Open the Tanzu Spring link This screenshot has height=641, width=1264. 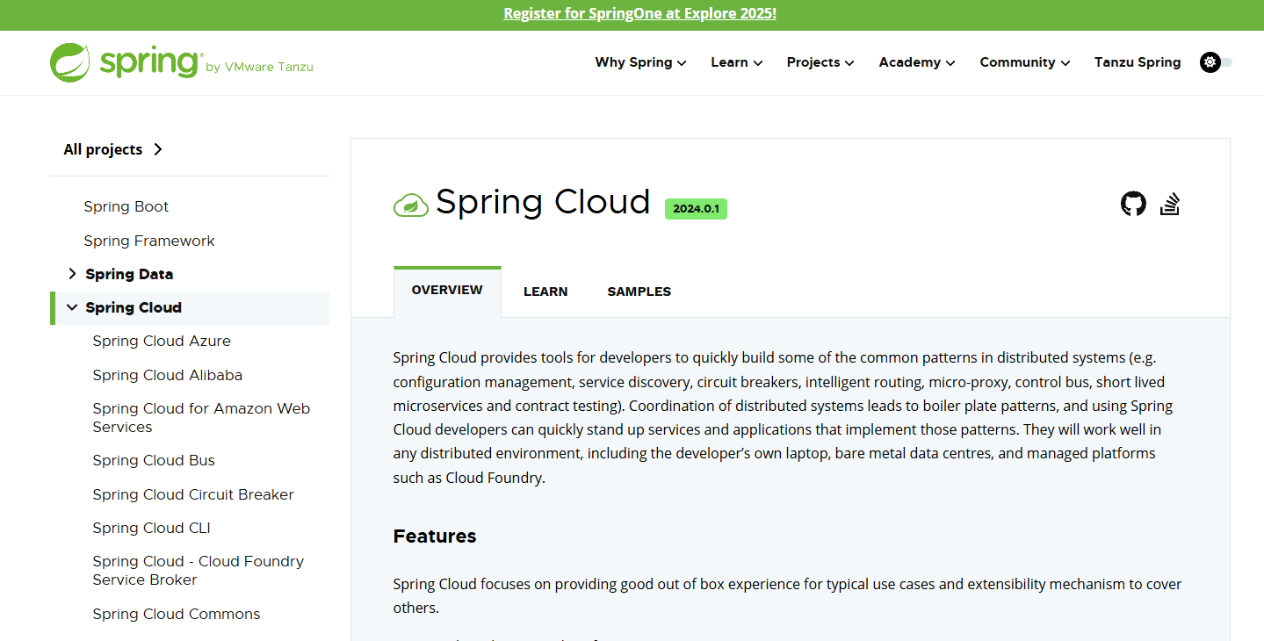click(x=1138, y=62)
